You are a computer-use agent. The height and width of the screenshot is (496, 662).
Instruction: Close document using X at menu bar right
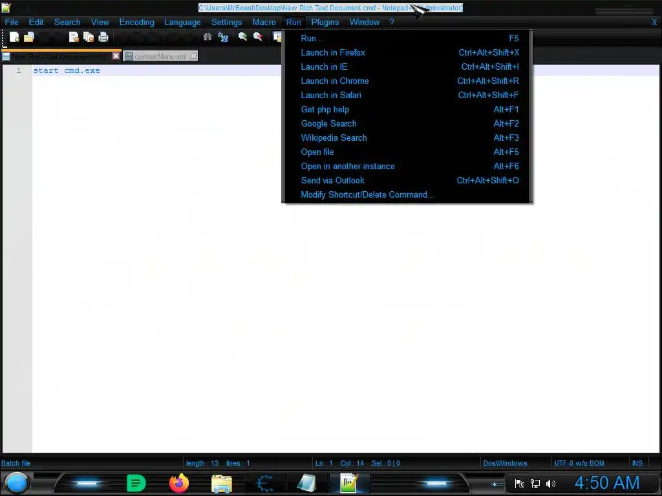654,23
